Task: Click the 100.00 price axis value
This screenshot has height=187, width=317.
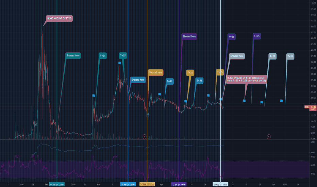Action: 313,121
